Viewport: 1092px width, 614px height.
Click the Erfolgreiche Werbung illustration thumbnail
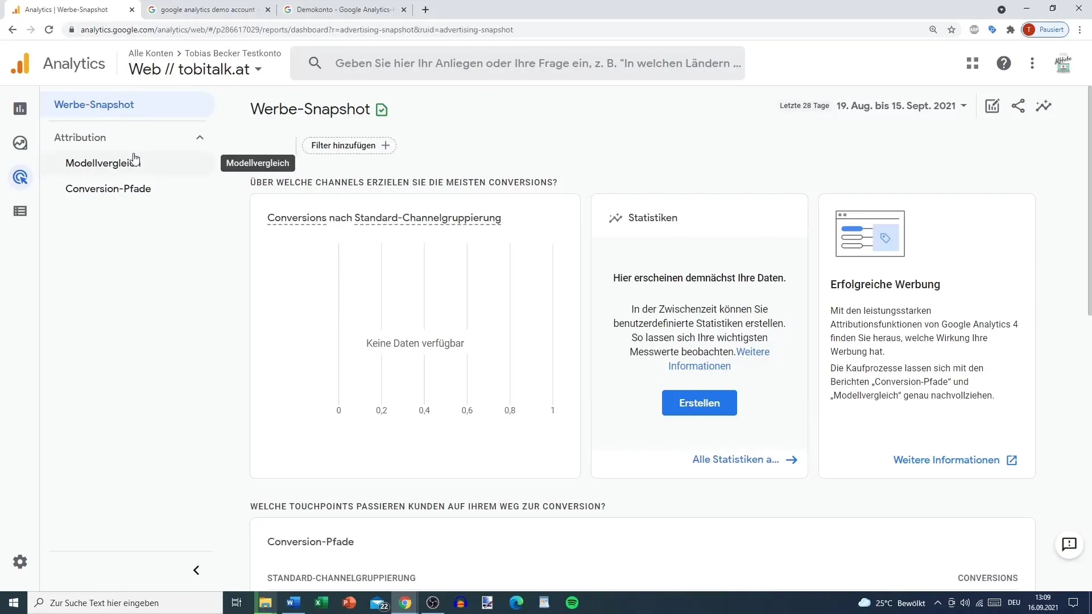(x=870, y=234)
